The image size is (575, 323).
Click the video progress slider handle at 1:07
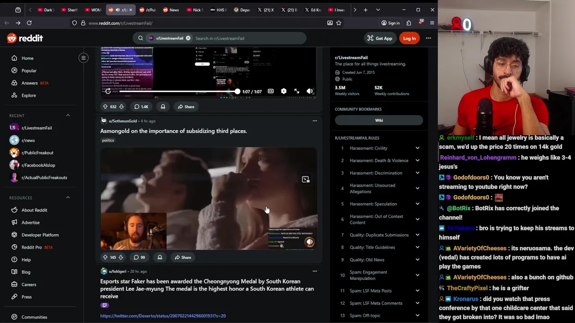(237, 92)
